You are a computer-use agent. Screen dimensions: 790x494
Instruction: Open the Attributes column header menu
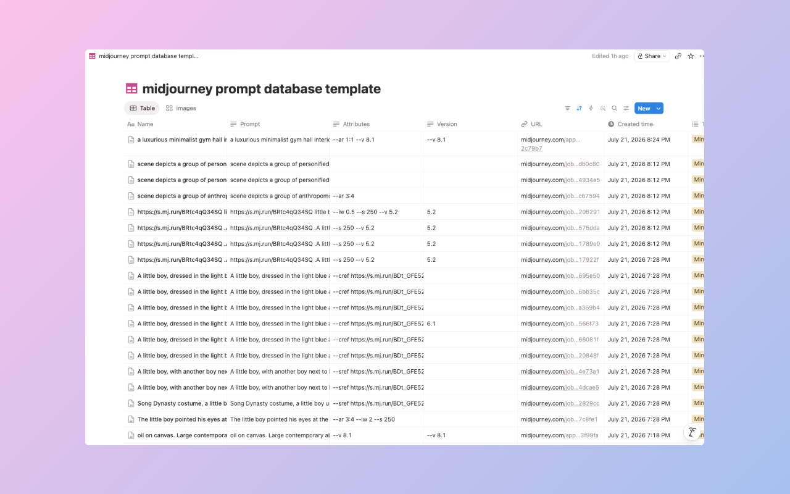(x=376, y=124)
